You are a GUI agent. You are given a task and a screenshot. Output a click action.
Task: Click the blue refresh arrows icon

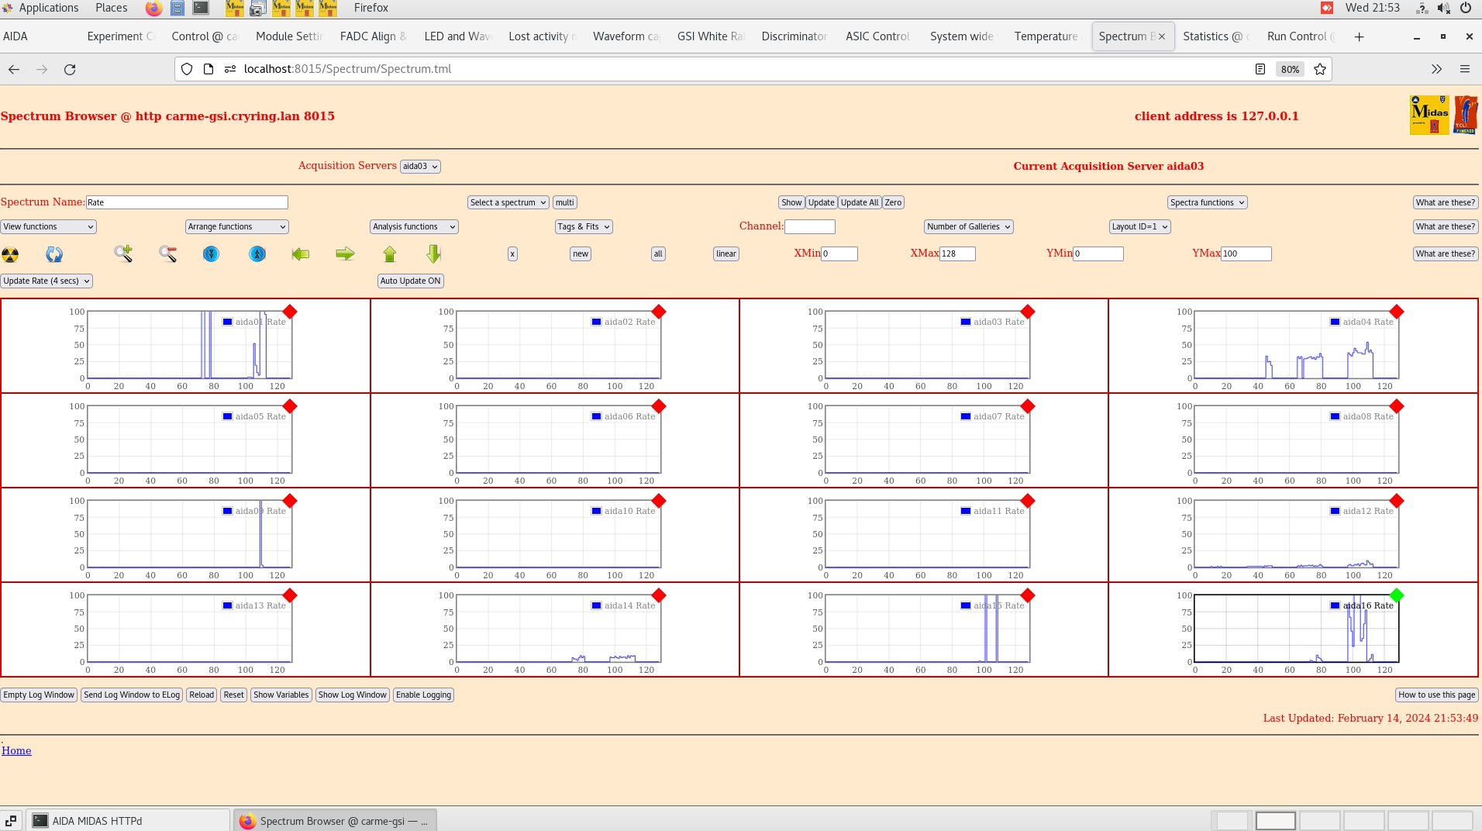[x=54, y=254]
